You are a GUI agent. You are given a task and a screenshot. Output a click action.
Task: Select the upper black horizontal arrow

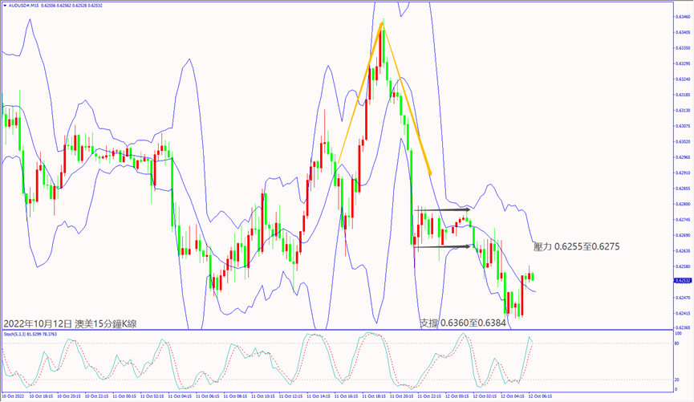(x=443, y=210)
